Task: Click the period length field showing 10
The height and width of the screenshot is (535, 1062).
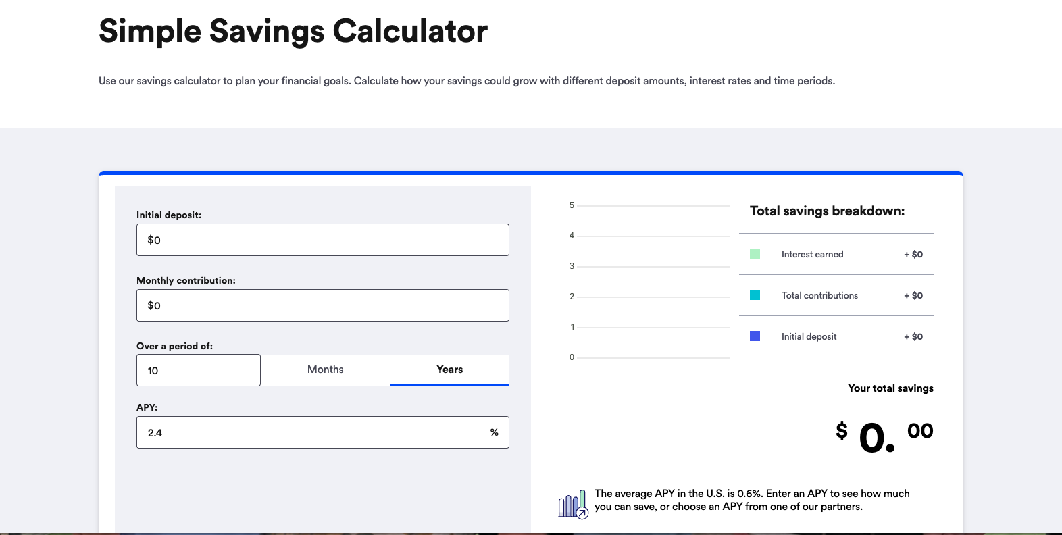Action: [199, 370]
